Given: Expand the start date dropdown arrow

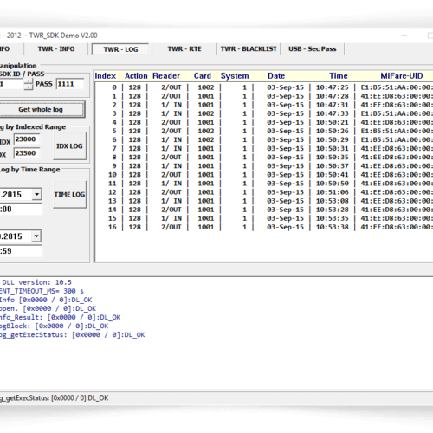Looking at the screenshot, I should click(x=36, y=194).
